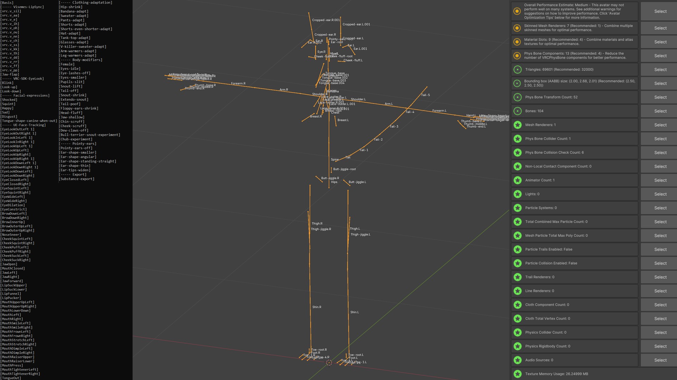Click the Bones count green icon
The image size is (677, 380).
(517, 111)
